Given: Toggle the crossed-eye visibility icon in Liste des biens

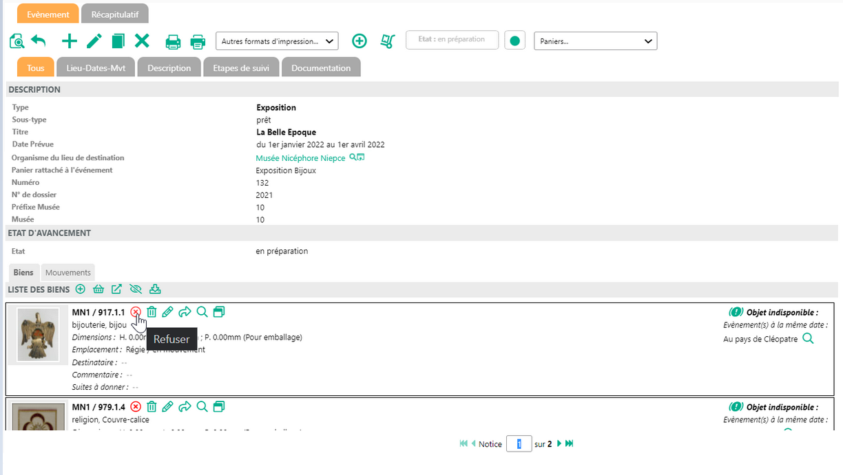Looking at the screenshot, I should point(135,289).
